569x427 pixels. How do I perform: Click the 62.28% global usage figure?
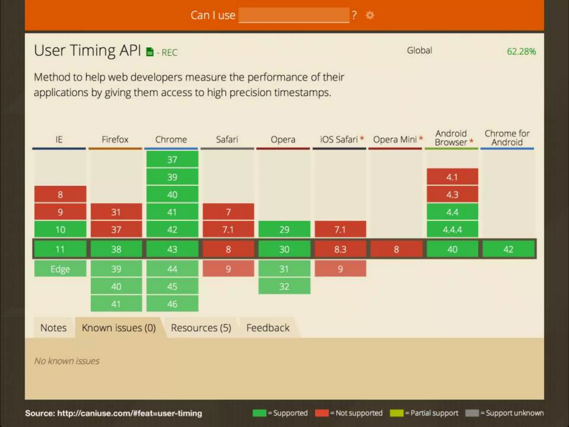tap(521, 51)
